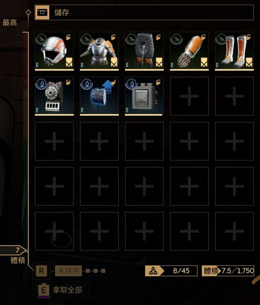The width and height of the screenshot is (260, 305).
Task: Click the diamond marker beside 儲存 header
Action: [x=28, y=12]
